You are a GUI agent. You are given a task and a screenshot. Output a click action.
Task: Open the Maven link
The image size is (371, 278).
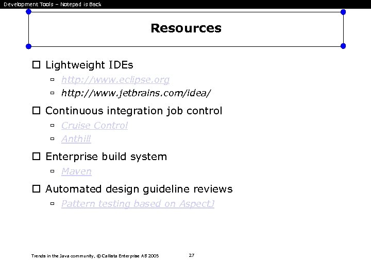click(x=76, y=171)
